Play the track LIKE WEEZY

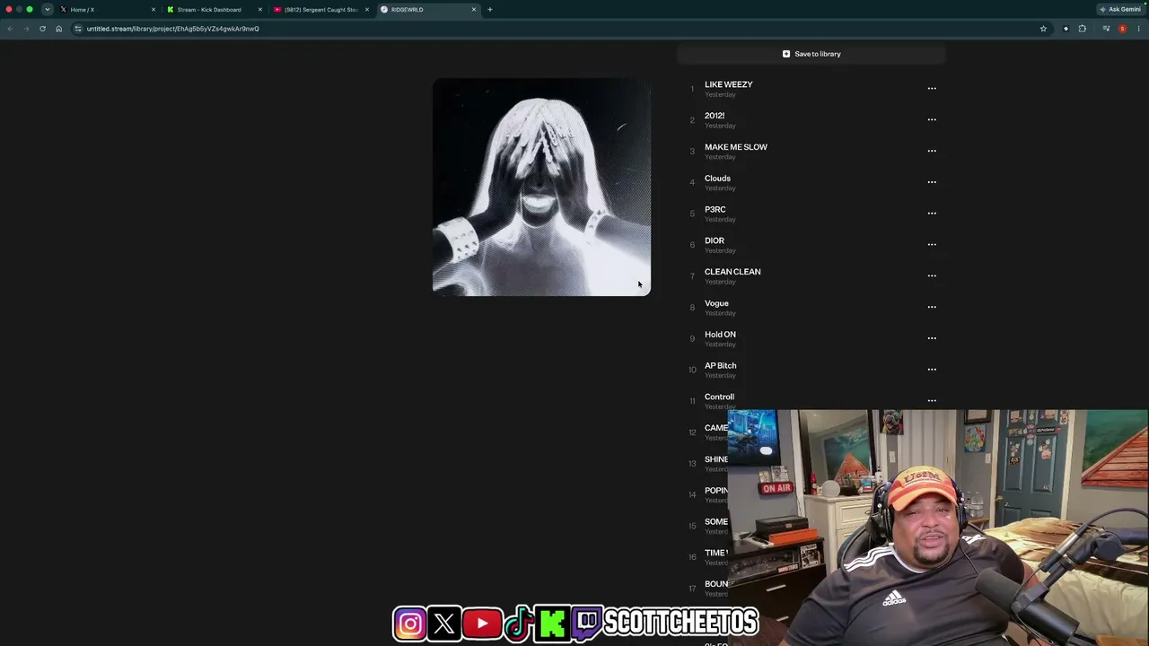(x=728, y=84)
